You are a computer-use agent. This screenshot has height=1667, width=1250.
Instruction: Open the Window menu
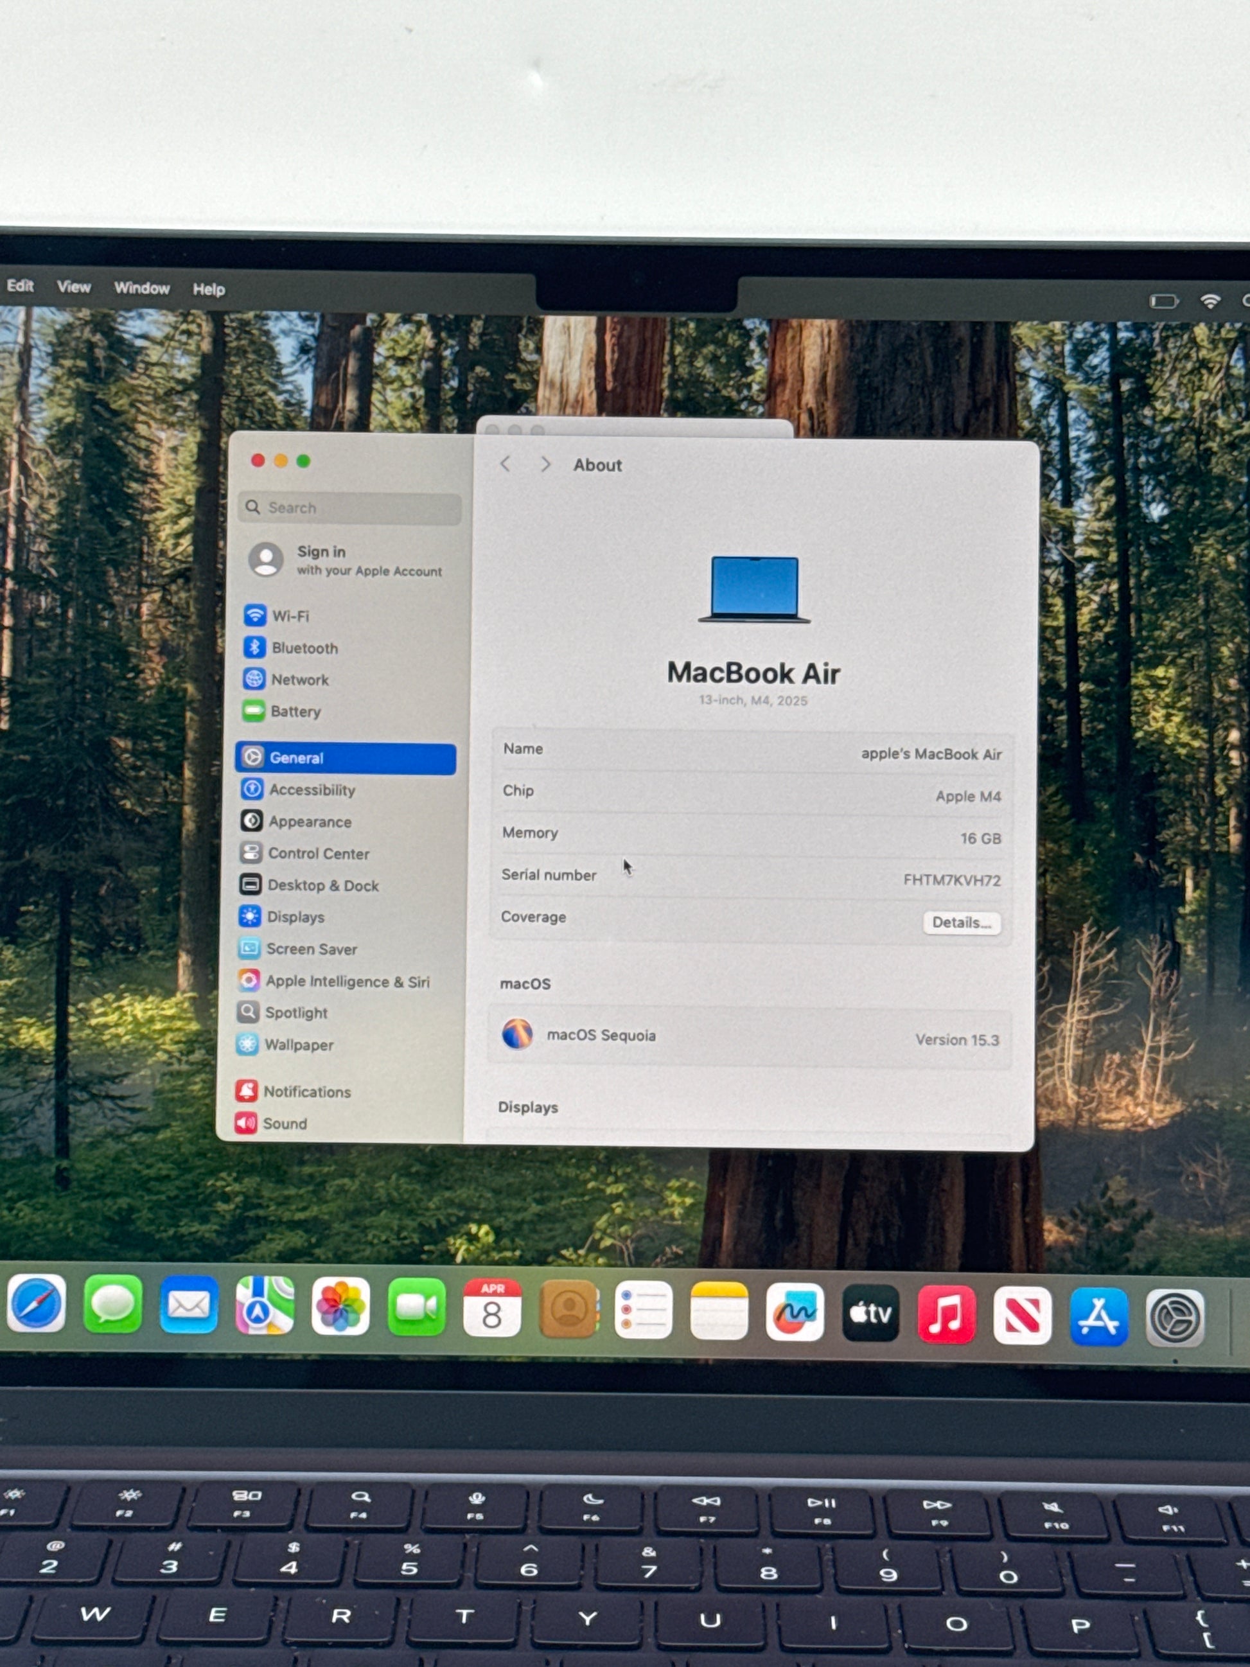pyautogui.click(x=142, y=288)
